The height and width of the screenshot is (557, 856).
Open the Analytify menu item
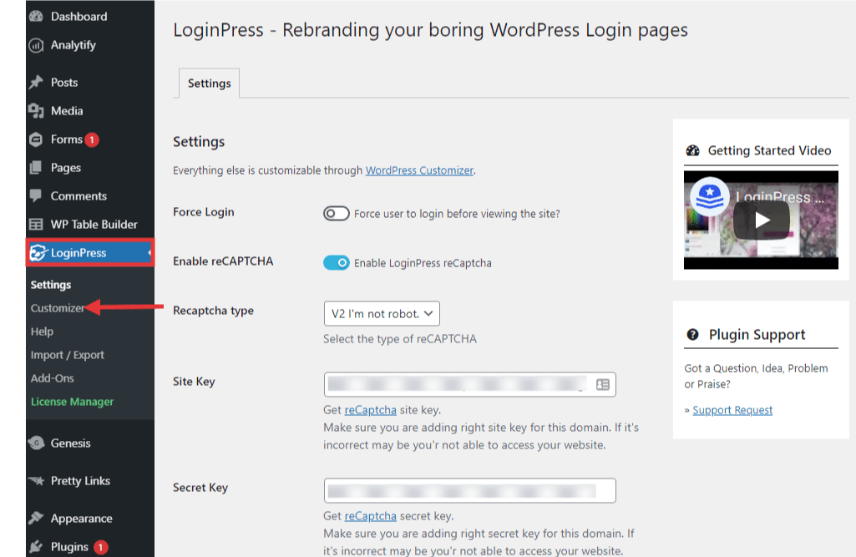pyautogui.click(x=73, y=45)
